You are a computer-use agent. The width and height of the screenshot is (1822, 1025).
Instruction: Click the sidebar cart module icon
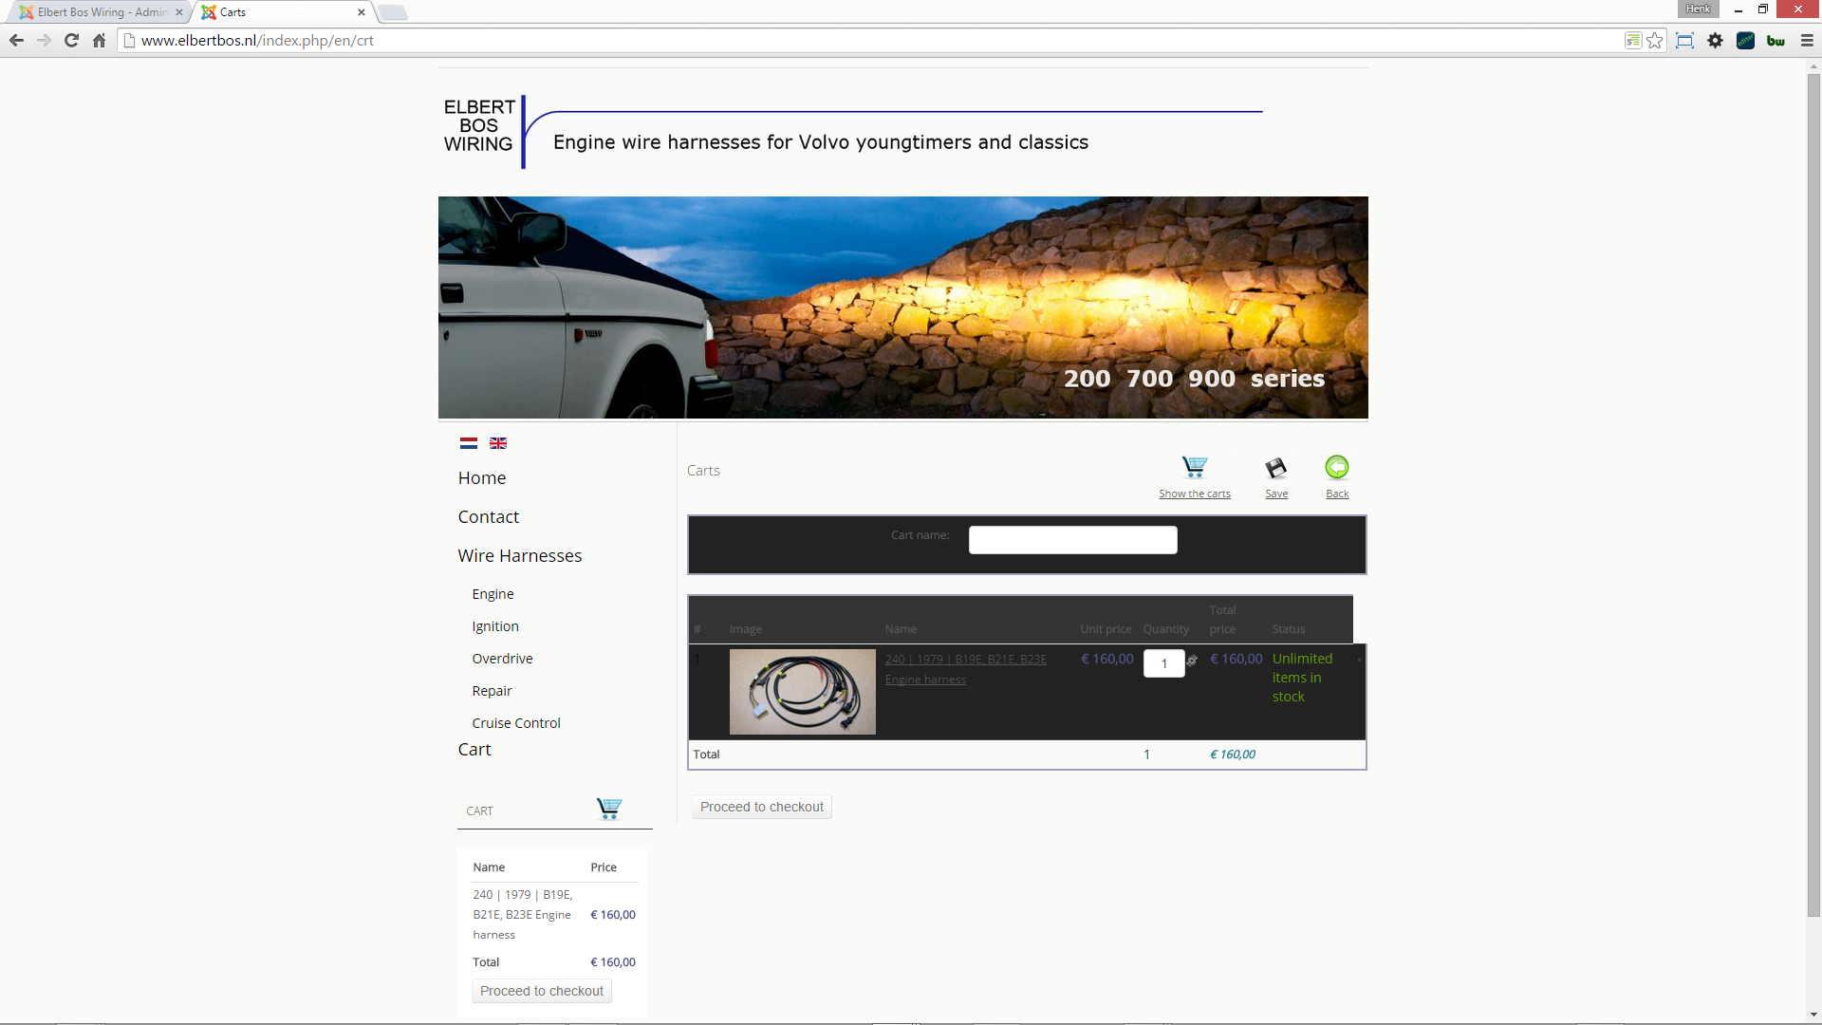point(609,808)
